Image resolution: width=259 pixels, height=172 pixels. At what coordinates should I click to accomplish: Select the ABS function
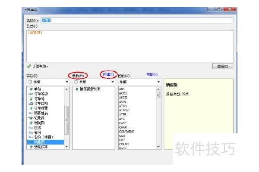click(x=122, y=89)
